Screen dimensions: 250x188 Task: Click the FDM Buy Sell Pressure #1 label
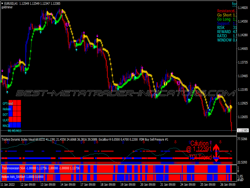(x=154, y=140)
